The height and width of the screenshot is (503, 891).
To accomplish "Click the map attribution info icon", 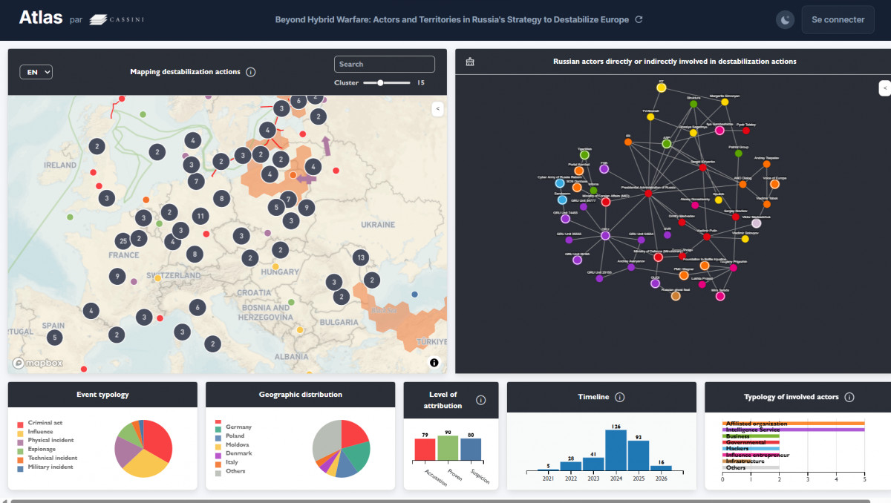I will tap(434, 363).
